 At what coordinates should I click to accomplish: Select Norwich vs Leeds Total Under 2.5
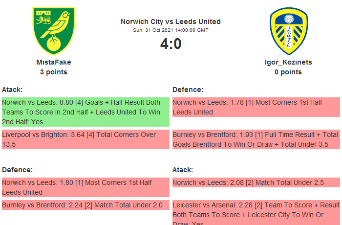click(256, 182)
